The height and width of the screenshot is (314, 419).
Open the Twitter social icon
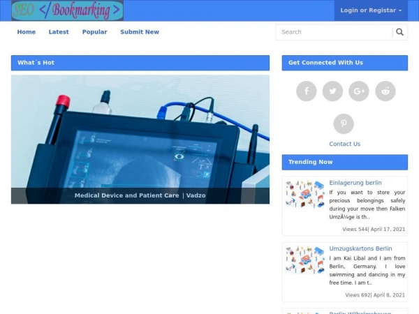(332, 91)
